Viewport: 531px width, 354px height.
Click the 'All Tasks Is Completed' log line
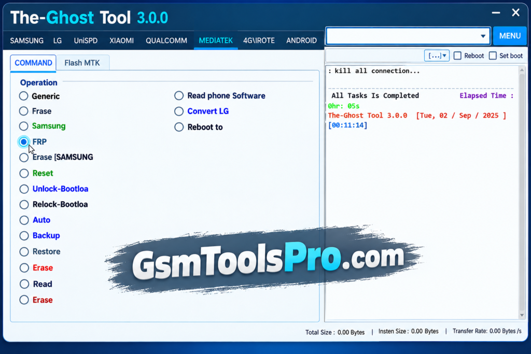click(375, 96)
